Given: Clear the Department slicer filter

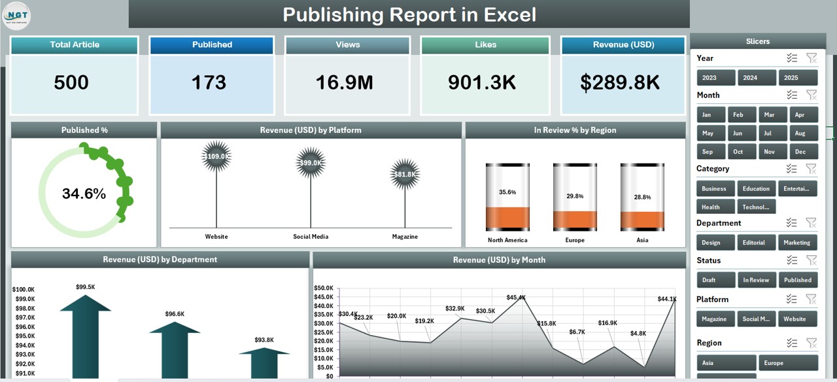Looking at the screenshot, I should coord(811,223).
